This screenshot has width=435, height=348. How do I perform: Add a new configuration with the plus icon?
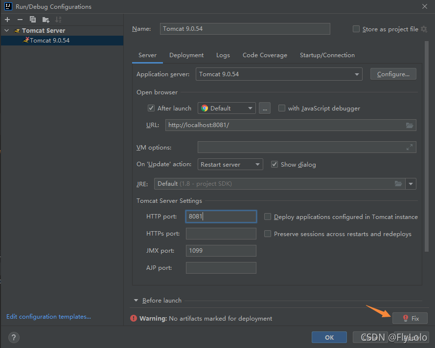[x=7, y=20]
